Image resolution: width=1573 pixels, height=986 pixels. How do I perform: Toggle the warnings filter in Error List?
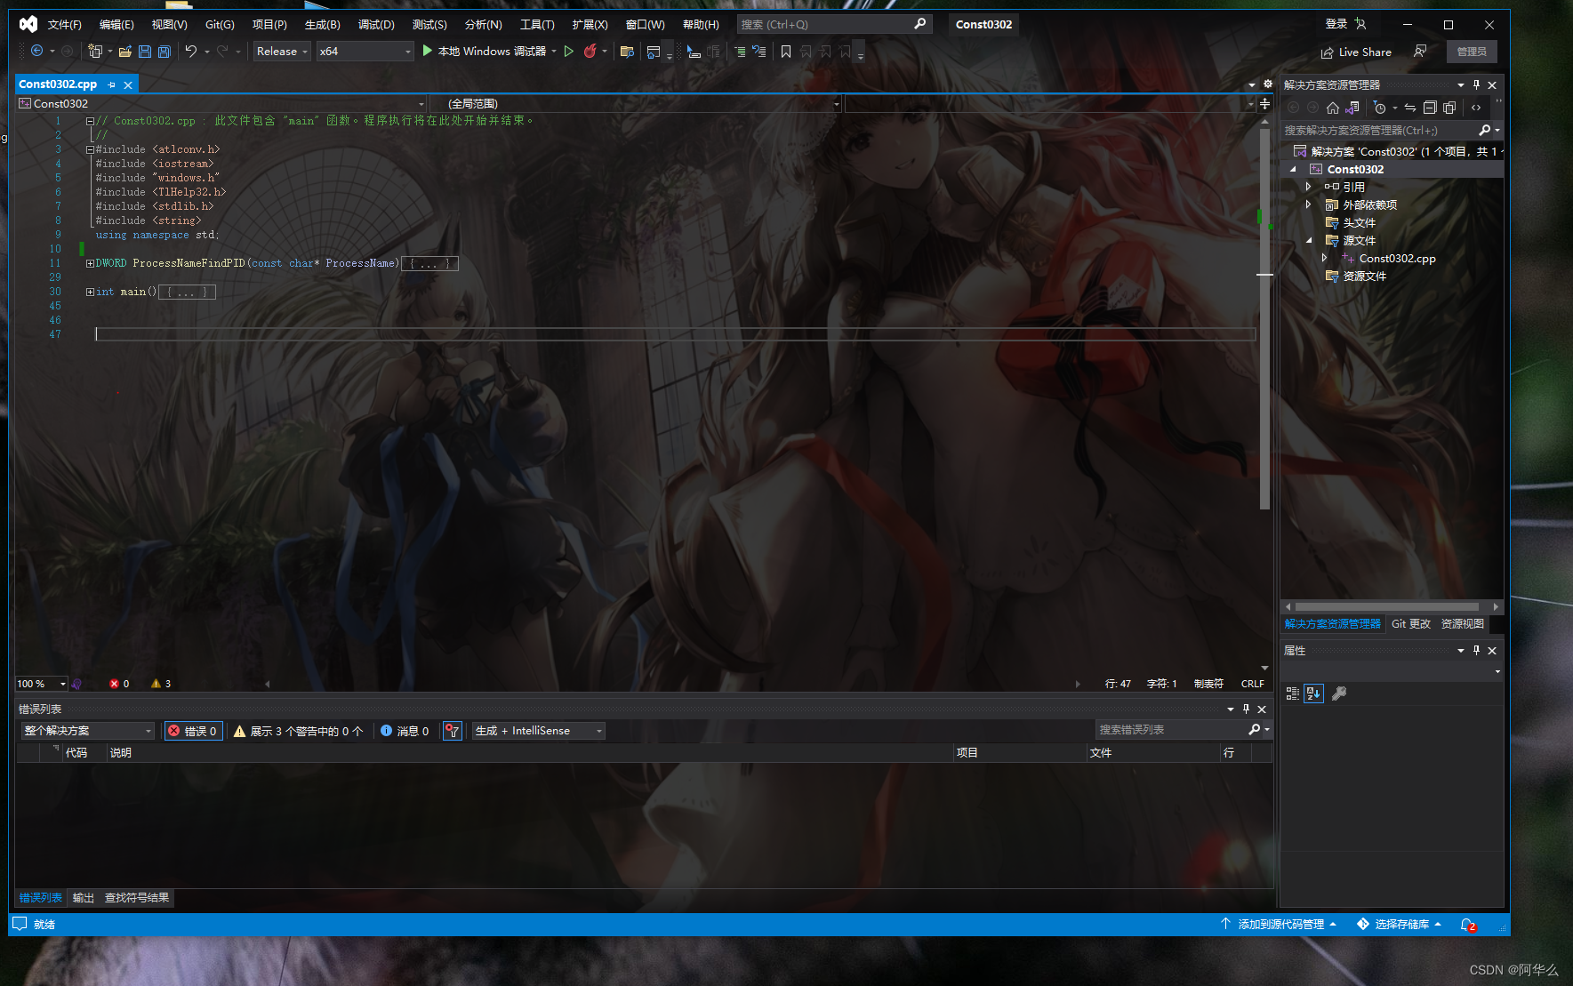(x=298, y=731)
